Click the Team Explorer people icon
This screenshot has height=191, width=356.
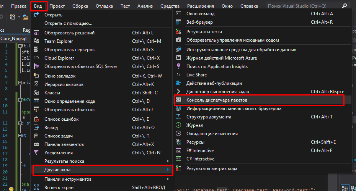click(36, 41)
